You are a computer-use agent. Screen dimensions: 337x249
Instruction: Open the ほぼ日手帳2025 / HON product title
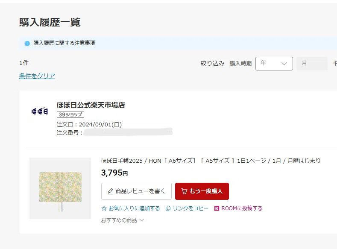(211, 161)
